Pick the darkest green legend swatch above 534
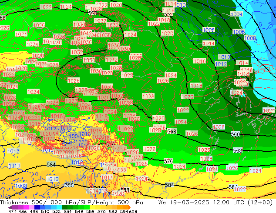Image resolution: width=276 pixels, height=213 pixels. pyautogui.click(x=64, y=207)
